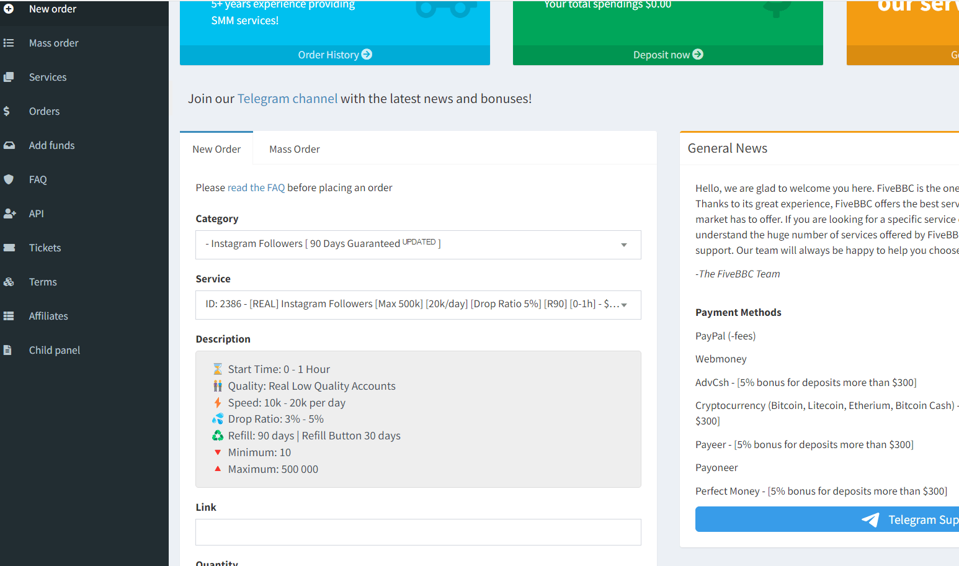Open the Category dropdown
The width and height of the screenshot is (959, 566).
point(417,245)
